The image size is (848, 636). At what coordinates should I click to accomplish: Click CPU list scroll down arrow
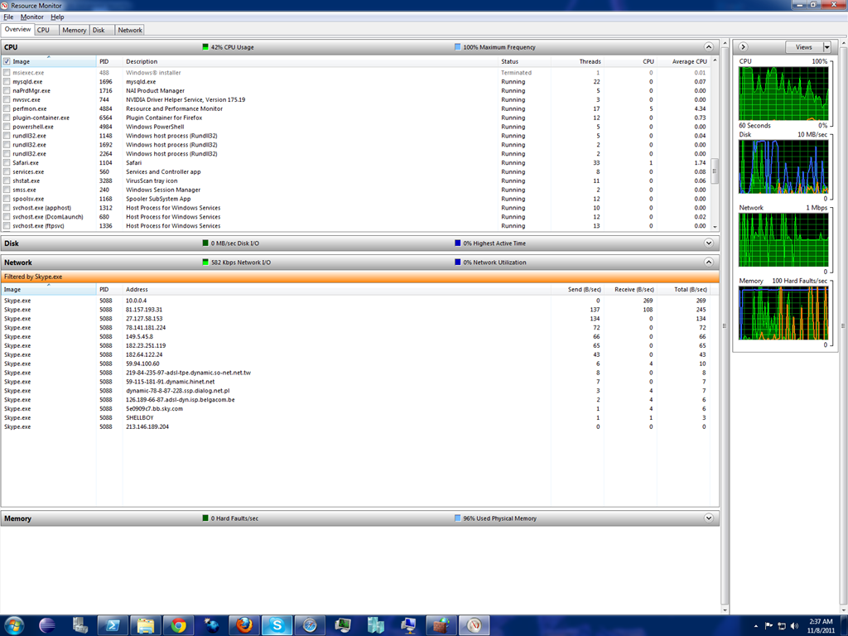coord(715,227)
